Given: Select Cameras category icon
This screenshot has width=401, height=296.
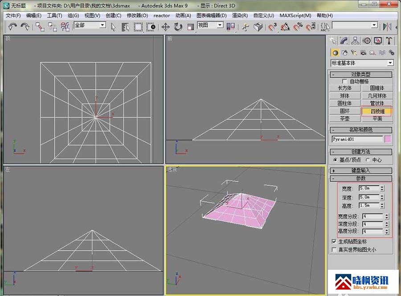Looking at the screenshot, I should [x=363, y=53].
